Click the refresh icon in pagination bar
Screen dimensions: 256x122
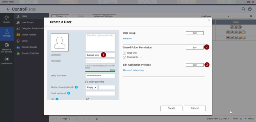(97, 119)
